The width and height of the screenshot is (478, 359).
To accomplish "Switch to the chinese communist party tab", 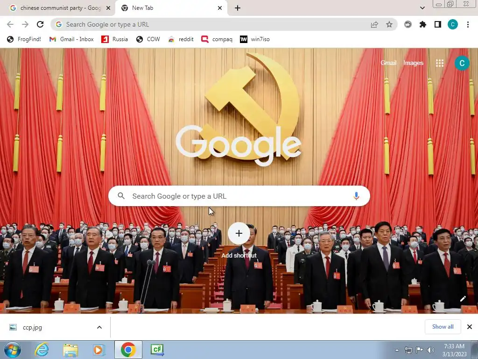I will coord(57,8).
